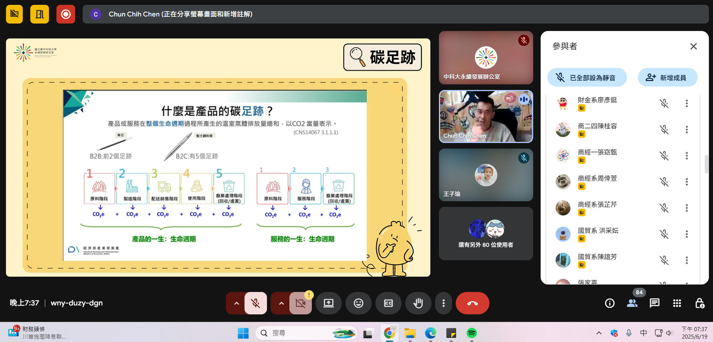Click the 新增成員 button
Viewport: 713px width, 342px height.
coord(667,78)
